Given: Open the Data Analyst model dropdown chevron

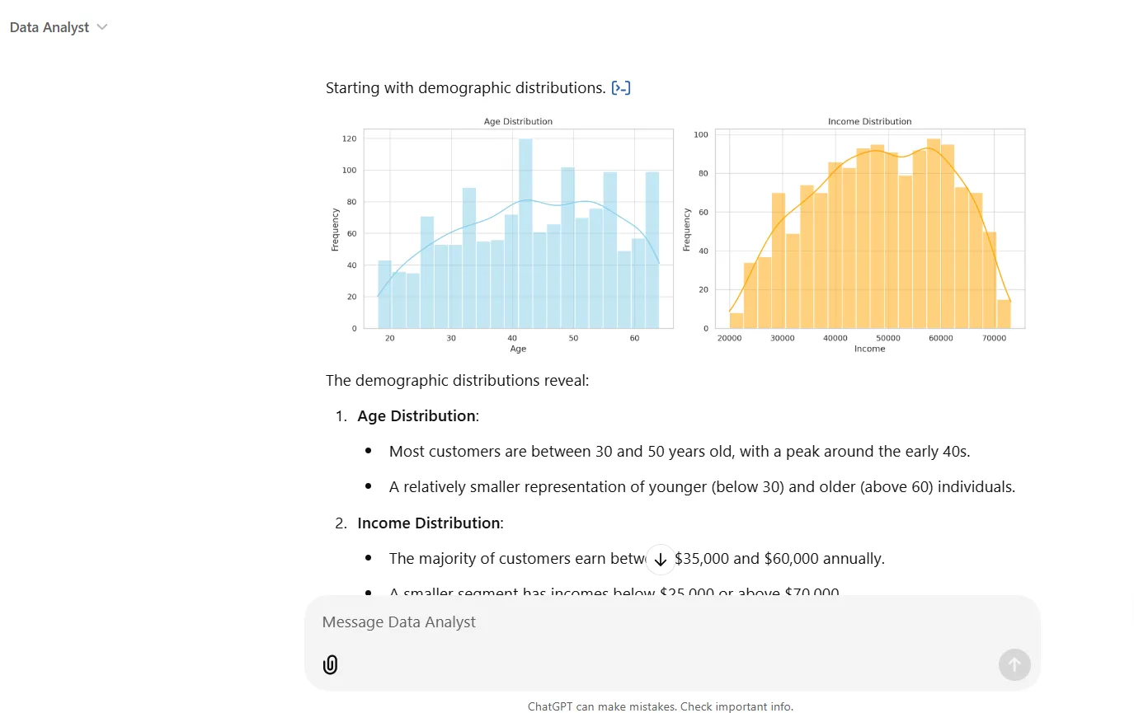Looking at the screenshot, I should click(102, 27).
